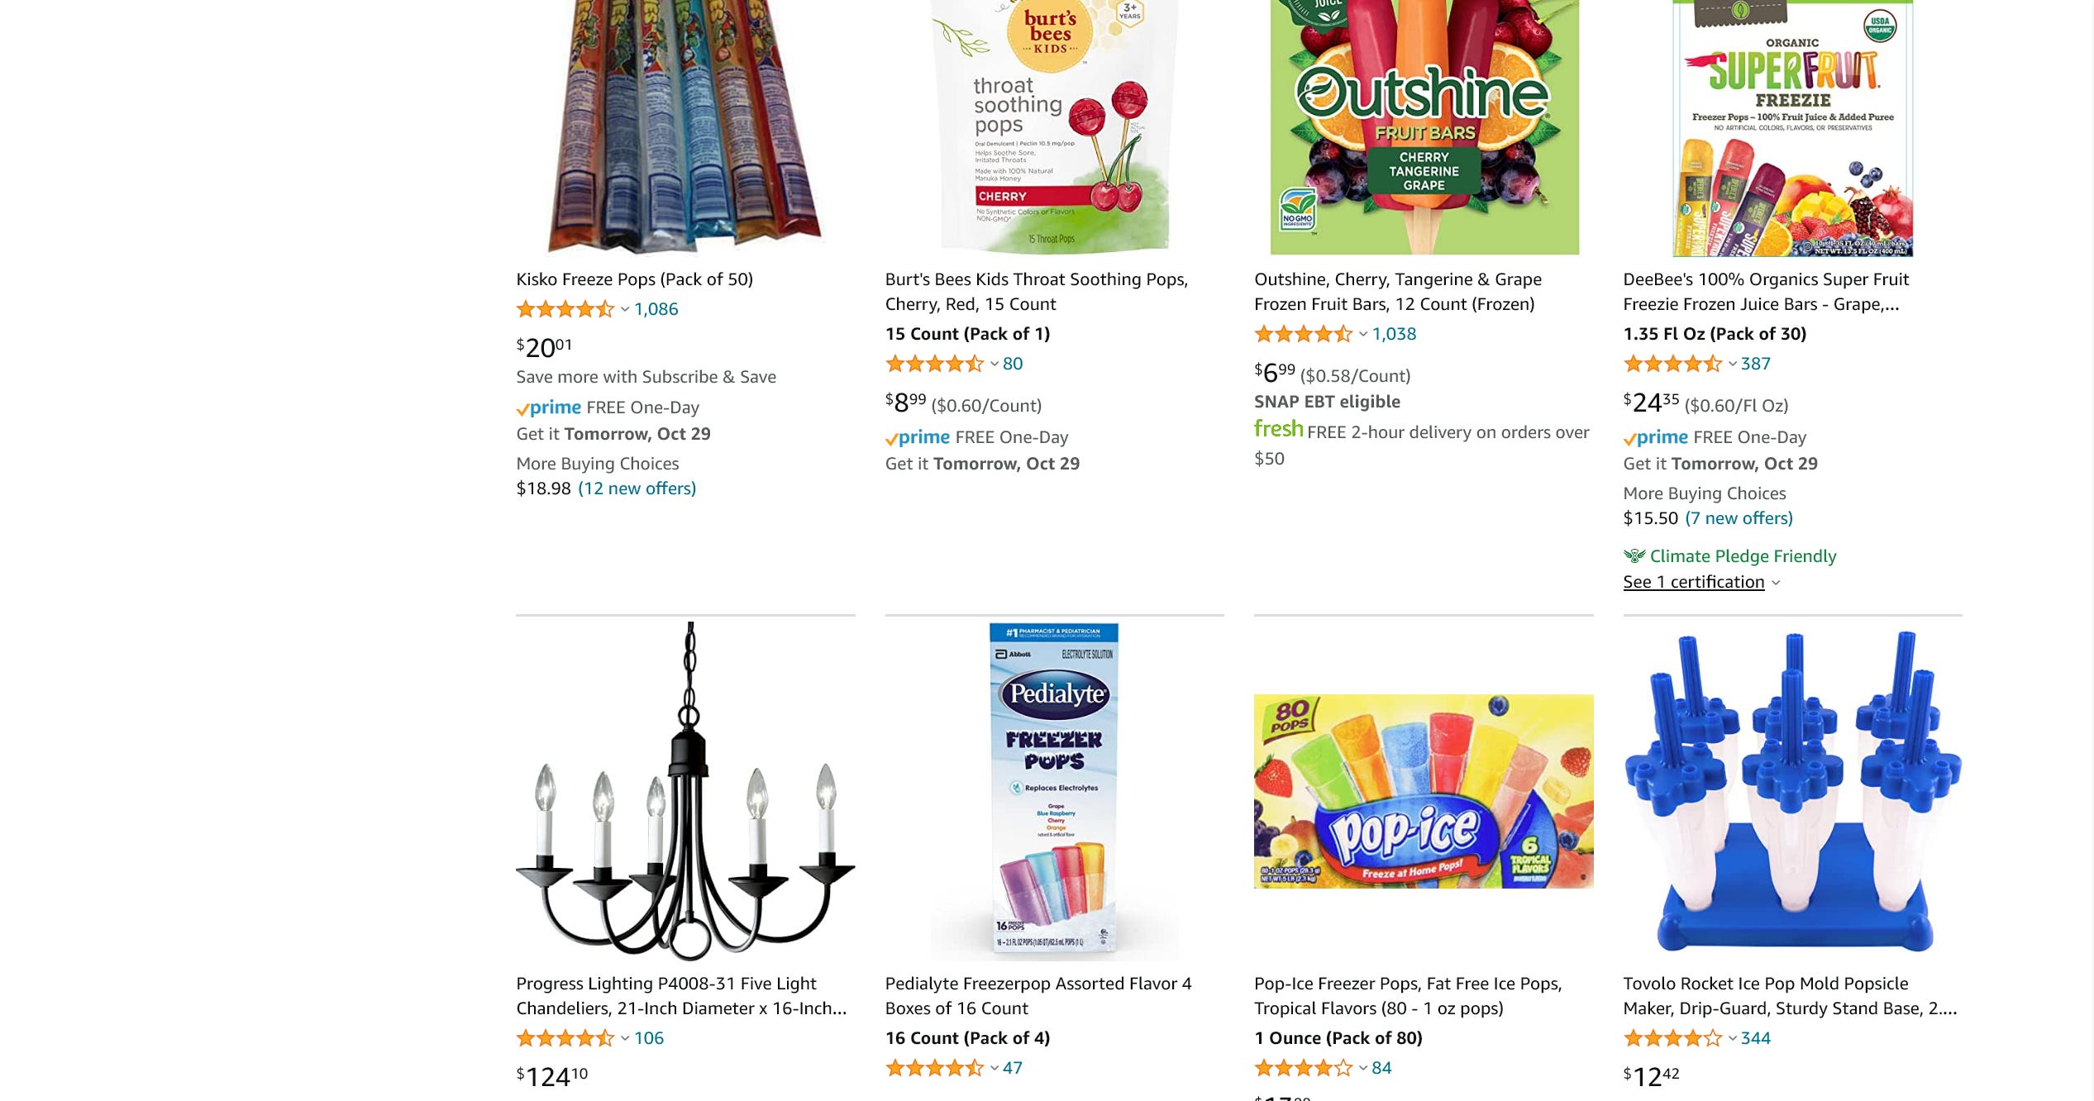Open the 344 reviews count link
The height and width of the screenshot is (1101, 2094).
click(1755, 1038)
